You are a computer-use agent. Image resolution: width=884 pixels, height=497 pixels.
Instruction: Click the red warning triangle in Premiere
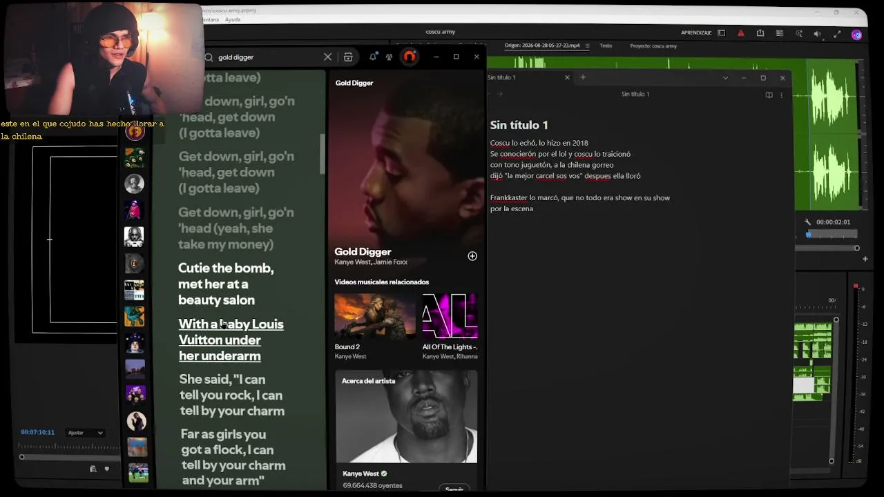[741, 33]
